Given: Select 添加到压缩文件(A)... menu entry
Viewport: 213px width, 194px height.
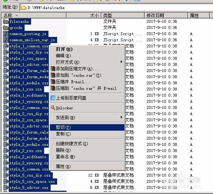Looking at the screenshot, I should (87, 69).
